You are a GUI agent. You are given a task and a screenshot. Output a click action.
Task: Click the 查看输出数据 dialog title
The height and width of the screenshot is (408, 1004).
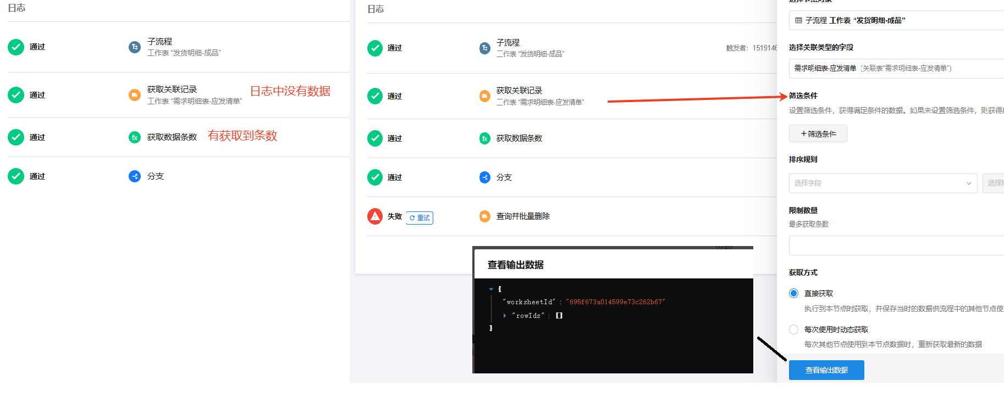click(515, 265)
